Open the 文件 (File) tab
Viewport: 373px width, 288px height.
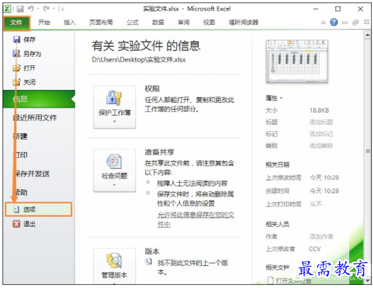point(17,23)
